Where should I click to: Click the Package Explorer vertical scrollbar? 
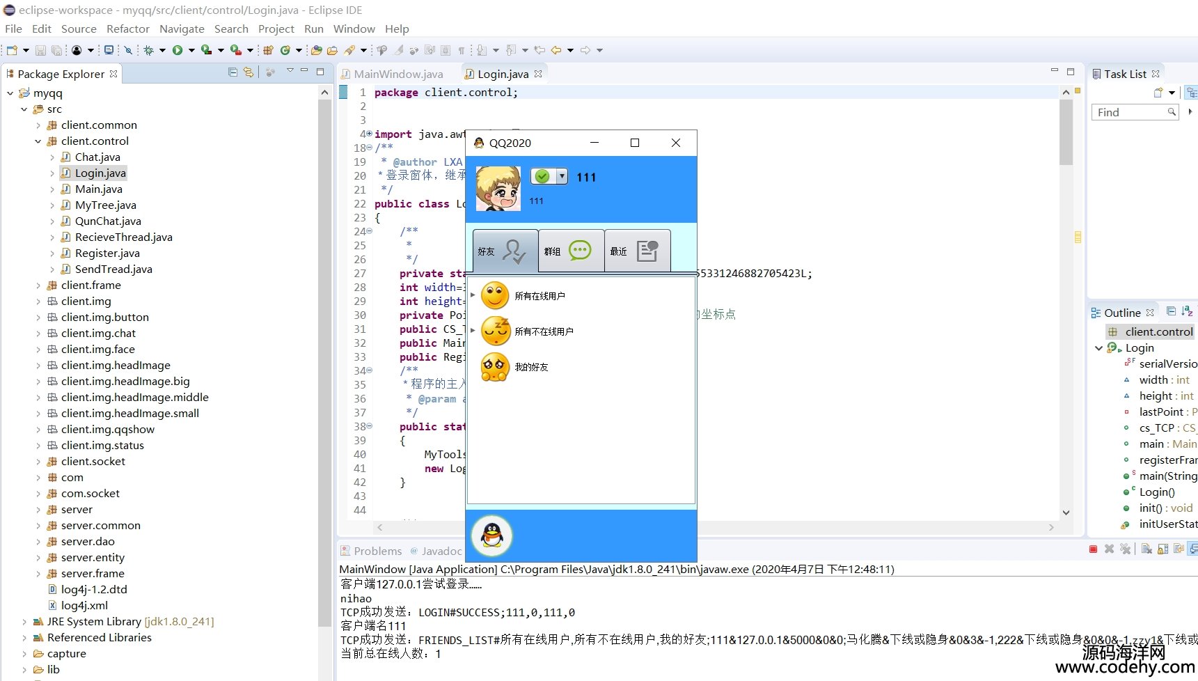tap(324, 362)
